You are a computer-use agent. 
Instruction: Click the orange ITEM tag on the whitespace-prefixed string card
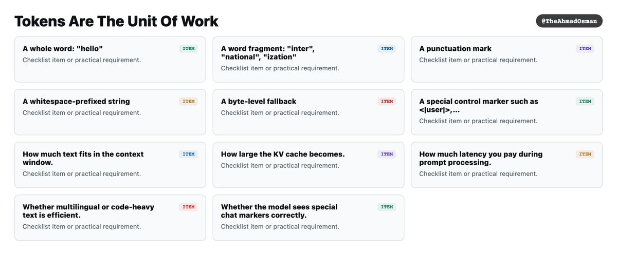189,102
